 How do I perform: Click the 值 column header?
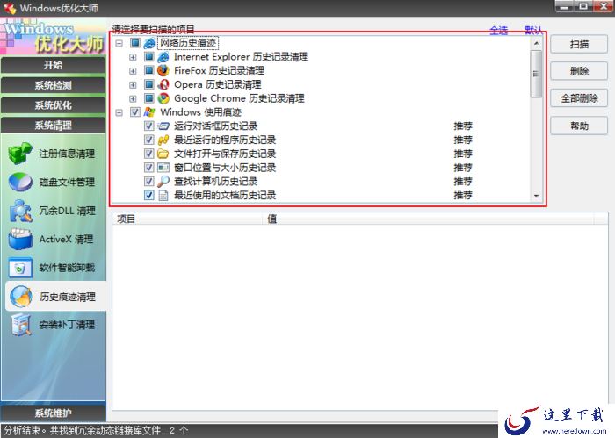tap(429, 219)
